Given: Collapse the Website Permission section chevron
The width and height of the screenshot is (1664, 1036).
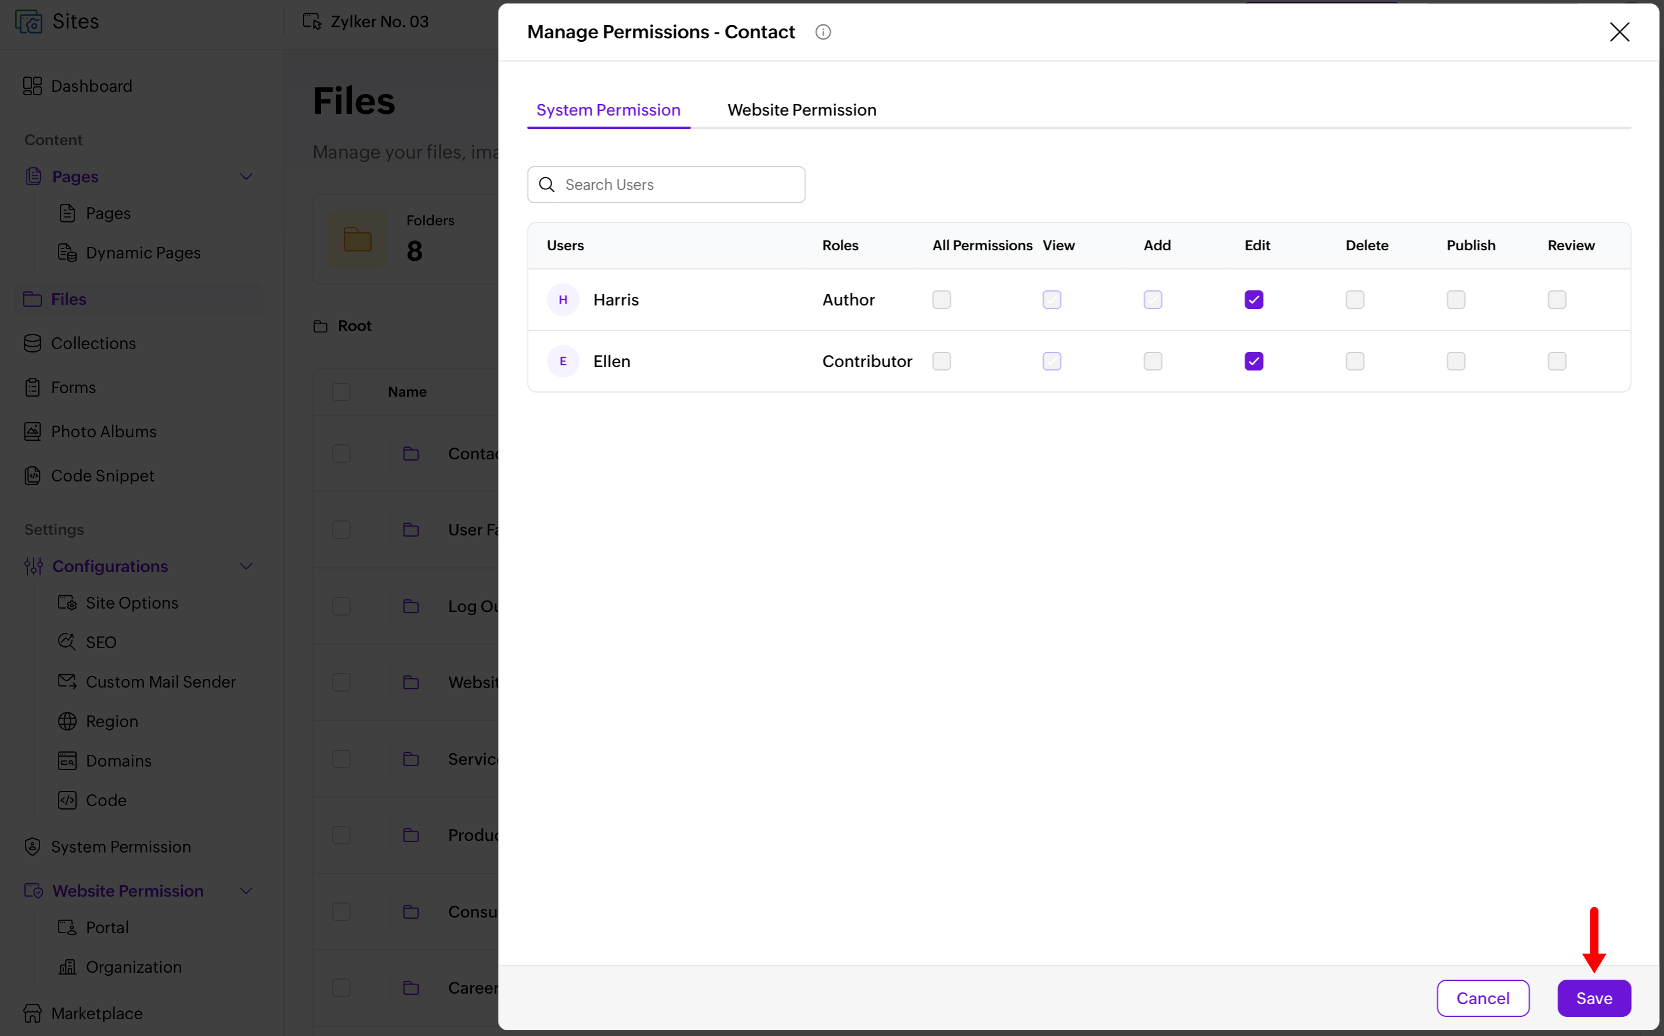Looking at the screenshot, I should pos(246,891).
